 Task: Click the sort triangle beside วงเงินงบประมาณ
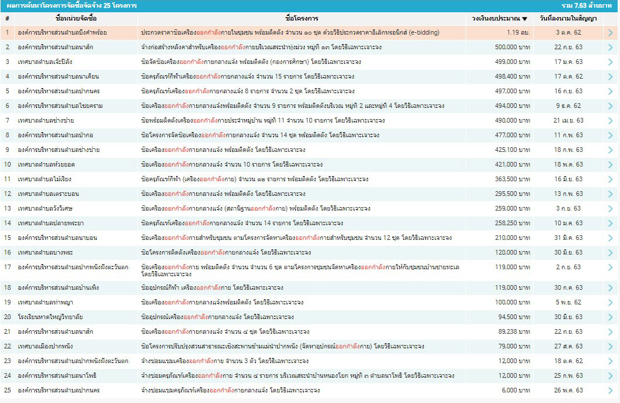(x=524, y=19)
